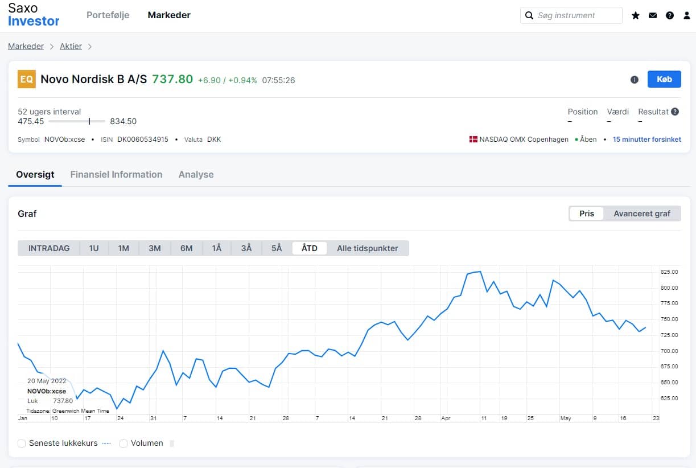The width and height of the screenshot is (696, 468).
Task: Follow the Aktier breadcrumb link
Action: (71, 46)
